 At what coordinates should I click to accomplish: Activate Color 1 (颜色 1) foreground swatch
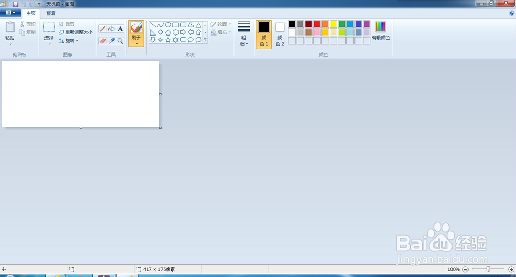[264, 35]
